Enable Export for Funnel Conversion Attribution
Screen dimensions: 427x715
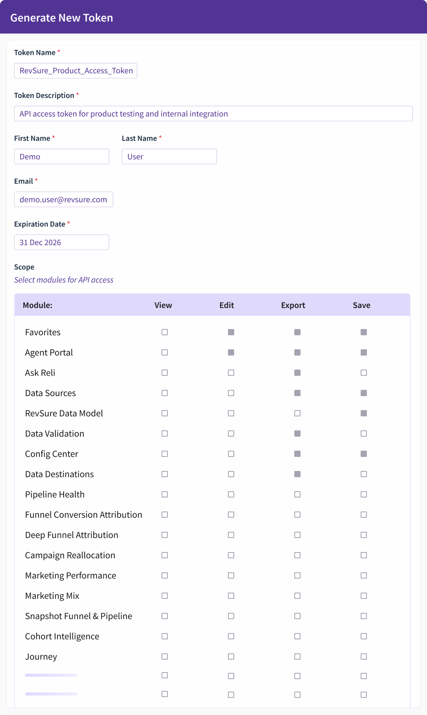(x=297, y=515)
